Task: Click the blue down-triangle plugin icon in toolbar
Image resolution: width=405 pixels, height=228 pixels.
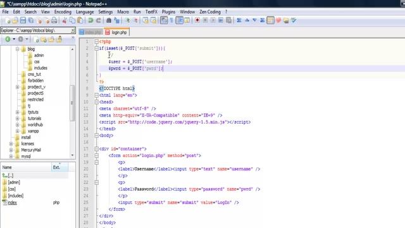Action: pyautogui.click(x=254, y=20)
